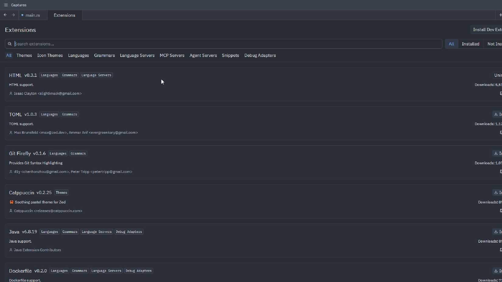Click Install Dev Extension button
The image size is (502, 282).
click(x=487, y=29)
